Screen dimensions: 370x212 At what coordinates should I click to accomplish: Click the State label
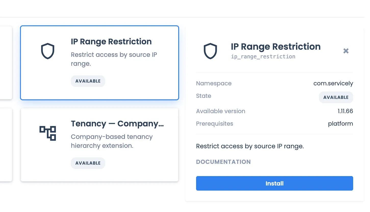pos(203,96)
